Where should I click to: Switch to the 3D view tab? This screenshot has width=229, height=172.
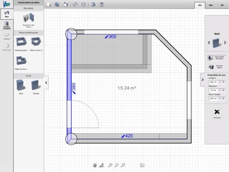[x=222, y=5]
